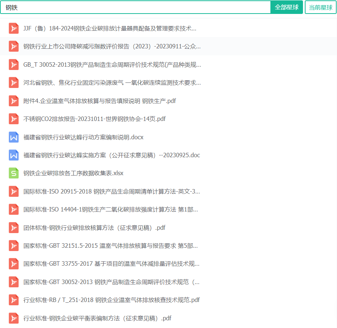Click PDF icon for 国家标准-GBT 30052-2013 file
This screenshot has width=337, height=328.
[x=14, y=282]
